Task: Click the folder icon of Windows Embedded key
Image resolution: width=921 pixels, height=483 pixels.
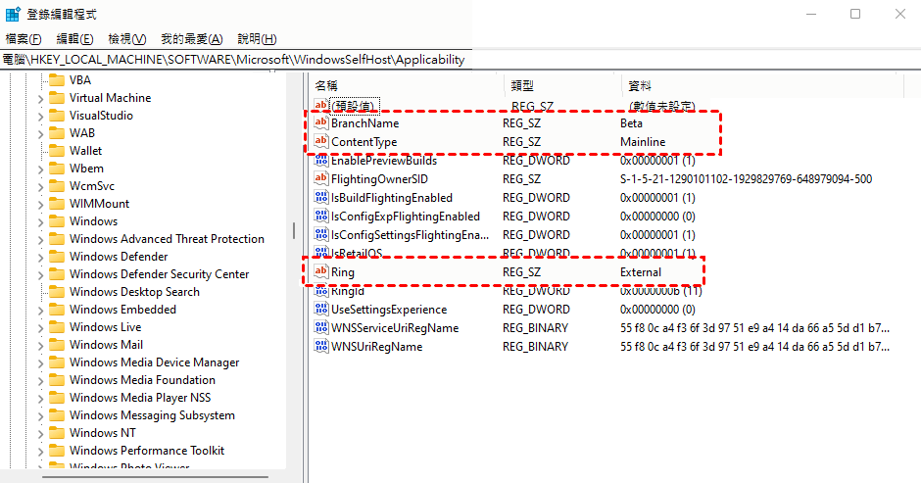Action: pos(57,309)
